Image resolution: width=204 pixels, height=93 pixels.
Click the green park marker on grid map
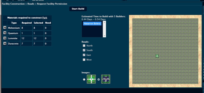pos(157,56)
